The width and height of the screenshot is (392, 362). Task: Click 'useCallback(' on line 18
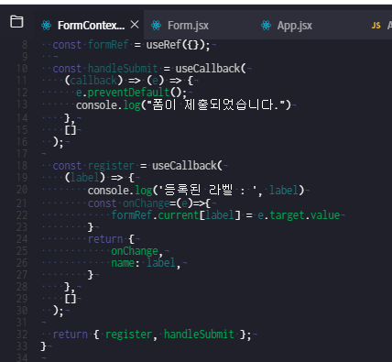point(187,166)
